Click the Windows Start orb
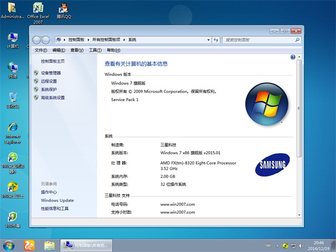Screen dimensions: 336x252 click(x=9, y=245)
